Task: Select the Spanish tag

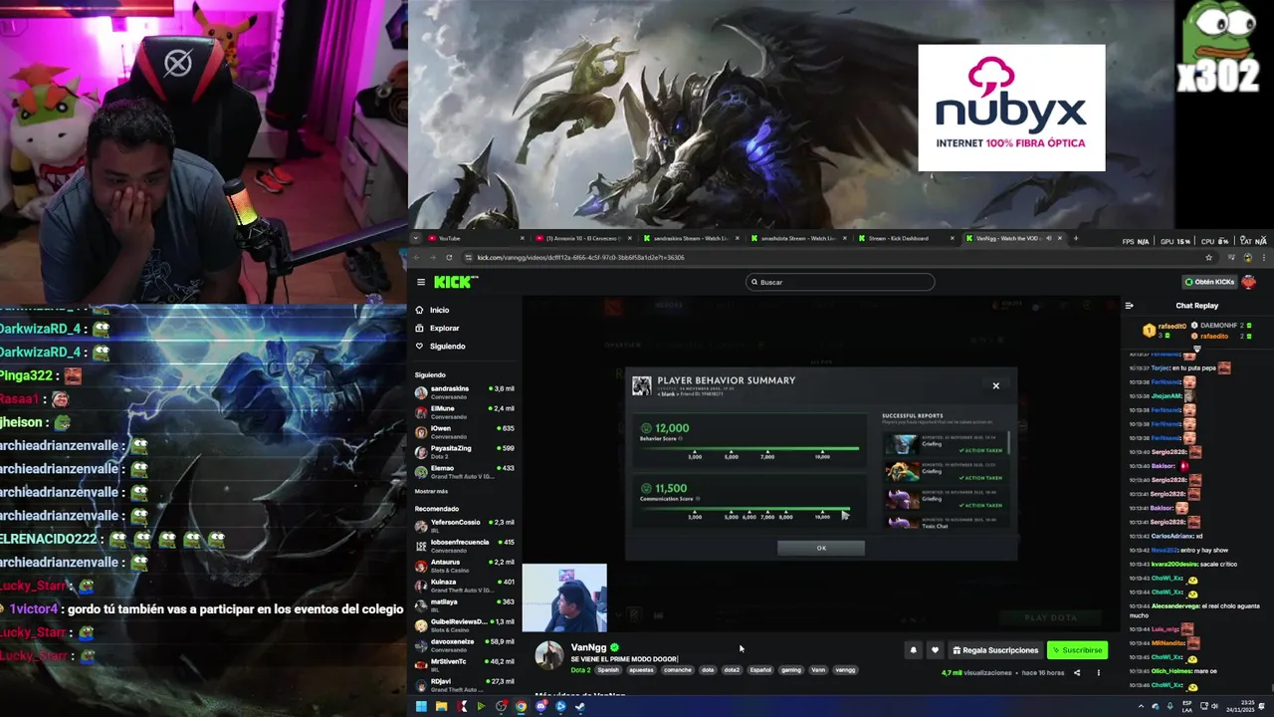Action: pyautogui.click(x=608, y=670)
